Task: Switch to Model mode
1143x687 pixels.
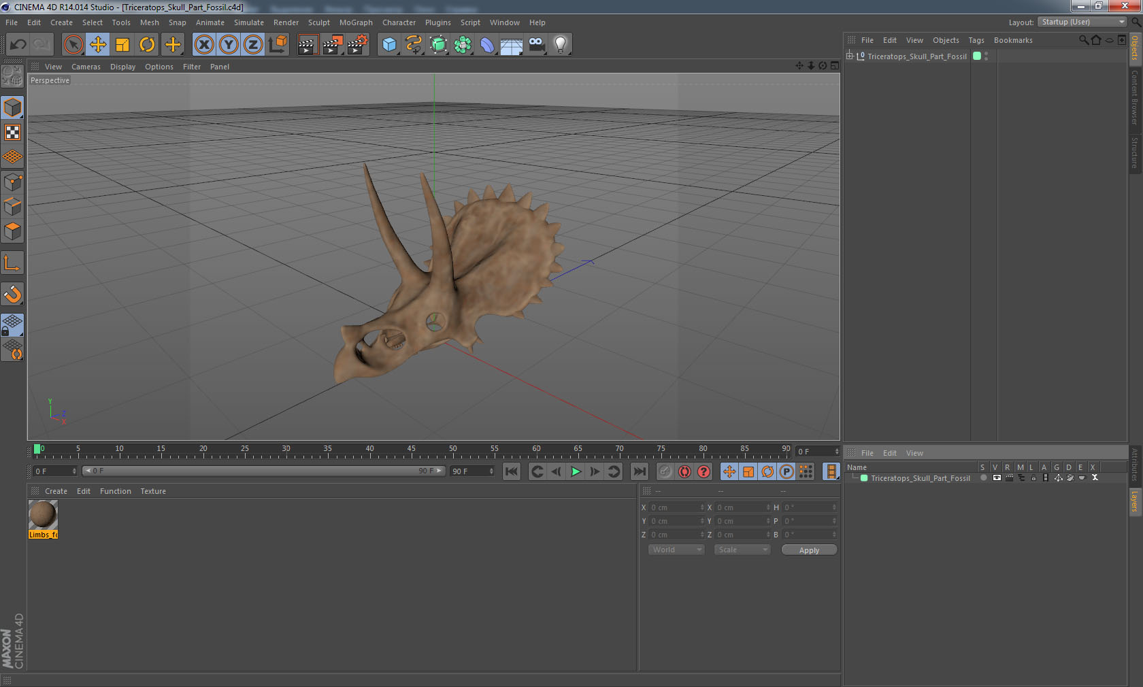Action: (12, 107)
